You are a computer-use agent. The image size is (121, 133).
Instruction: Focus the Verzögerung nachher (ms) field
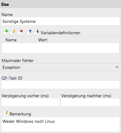pyautogui.click(x=90, y=102)
